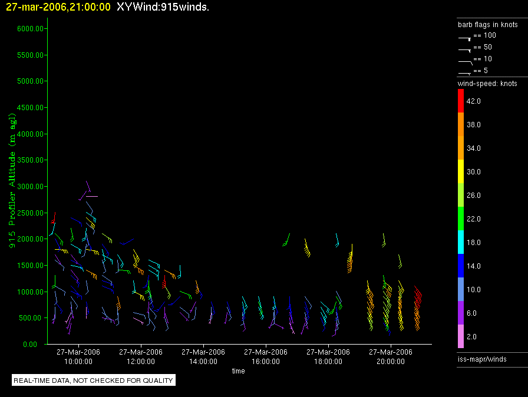
Task: Choose the cyan 18.0 knots color band
Action: (x=461, y=243)
